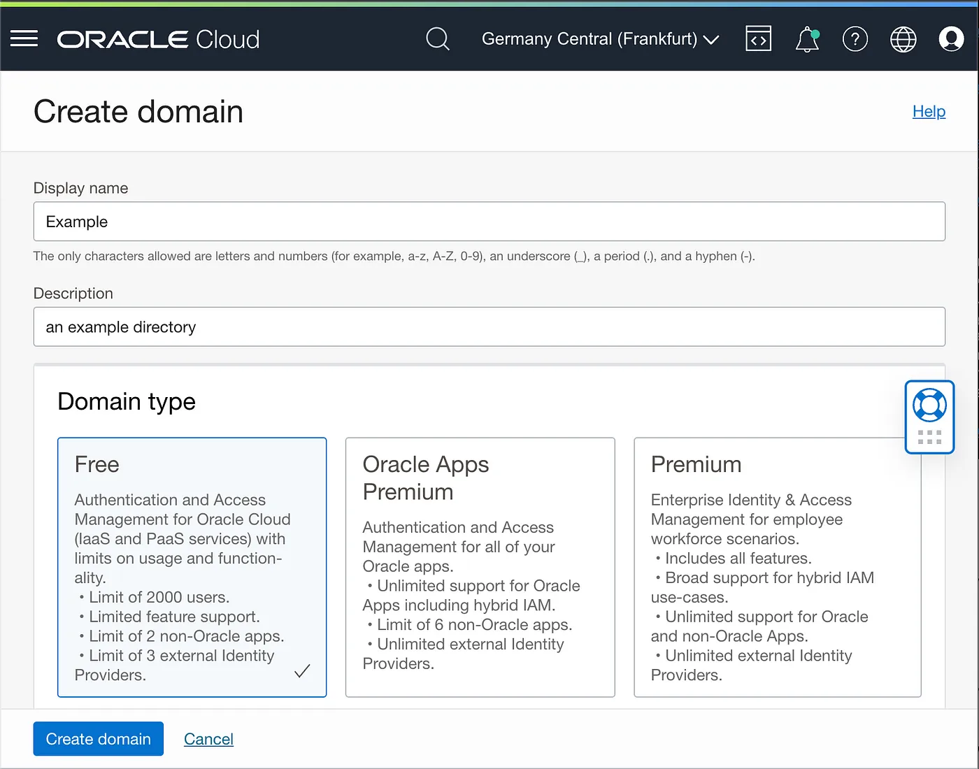The image size is (979, 769).
Task: Click the Display name input field
Action: pos(489,222)
